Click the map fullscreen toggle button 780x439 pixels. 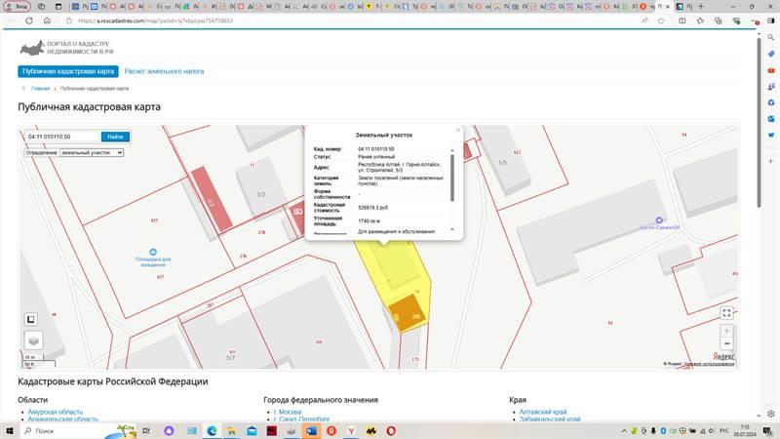click(726, 313)
